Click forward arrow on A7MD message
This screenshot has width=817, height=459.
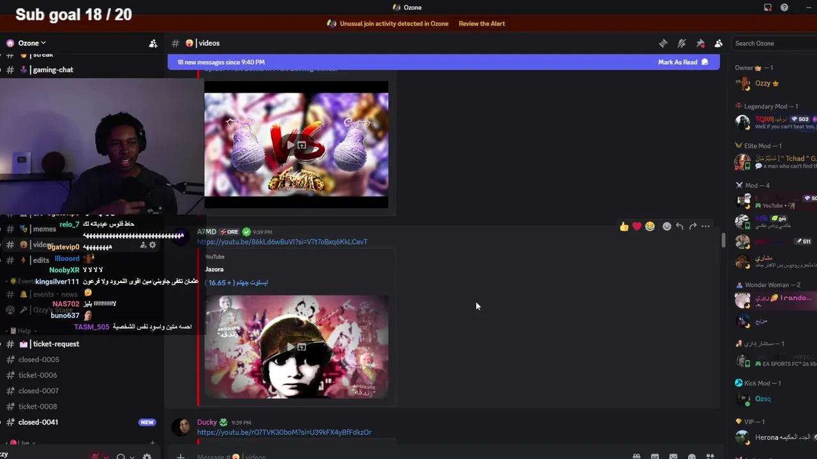[x=693, y=226]
